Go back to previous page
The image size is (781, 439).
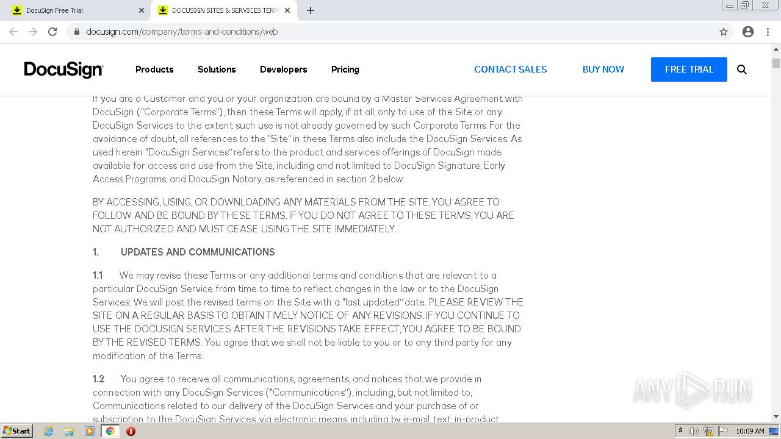(13, 32)
